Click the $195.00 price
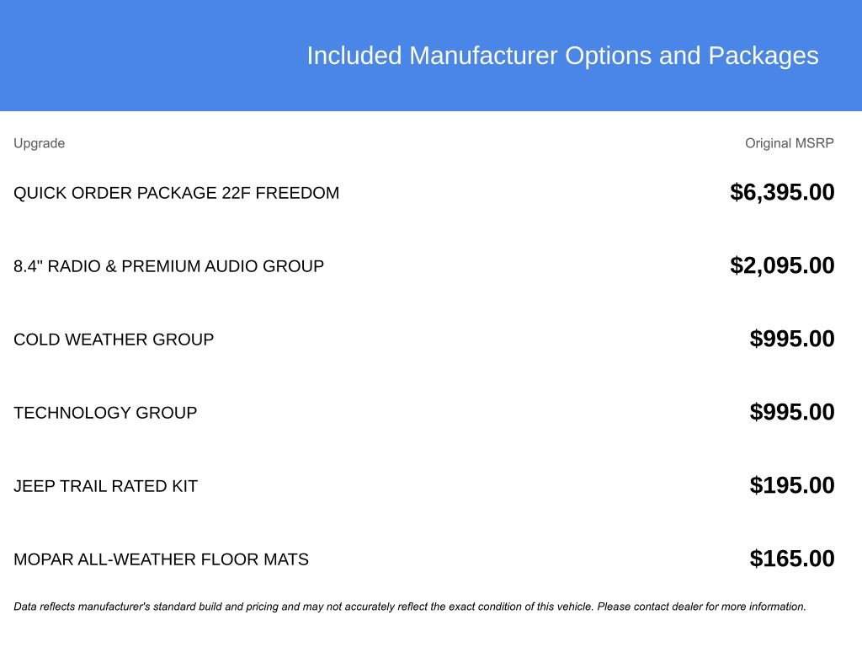The width and height of the screenshot is (862, 647). pos(792,485)
